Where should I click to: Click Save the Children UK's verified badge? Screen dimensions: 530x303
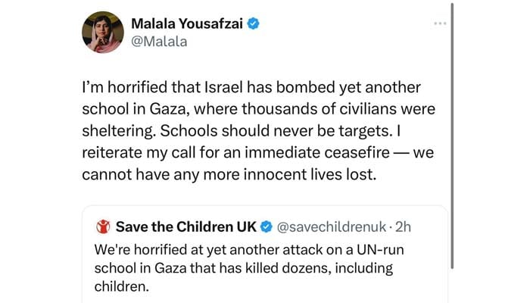[267, 226]
